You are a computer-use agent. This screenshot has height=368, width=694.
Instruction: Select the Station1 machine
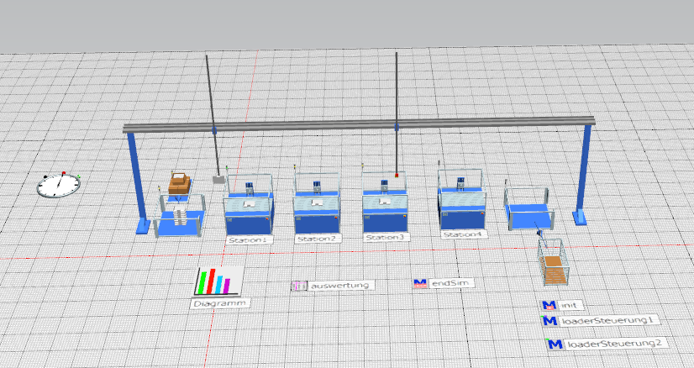tap(249, 210)
